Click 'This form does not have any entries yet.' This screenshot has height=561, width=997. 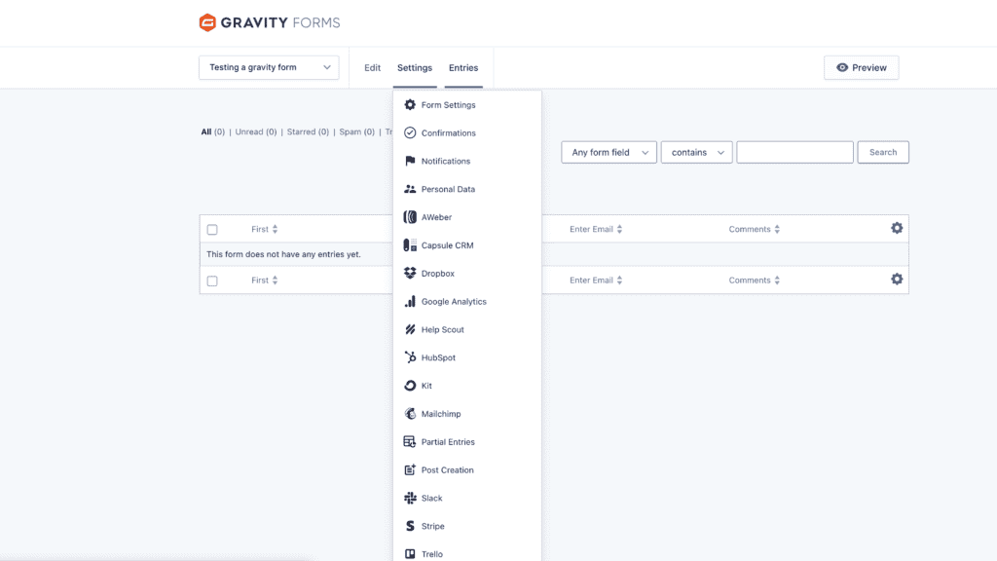coord(283,254)
